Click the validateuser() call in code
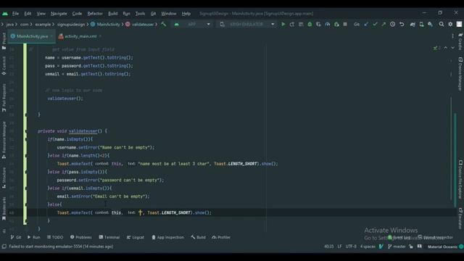 (x=65, y=99)
